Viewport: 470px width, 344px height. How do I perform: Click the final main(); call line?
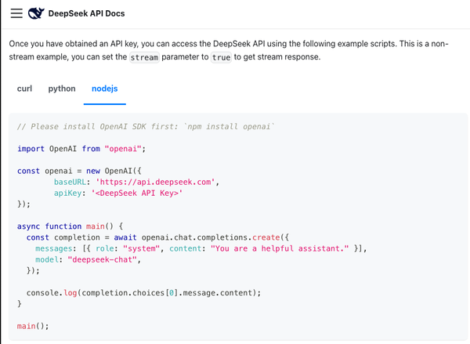33,326
